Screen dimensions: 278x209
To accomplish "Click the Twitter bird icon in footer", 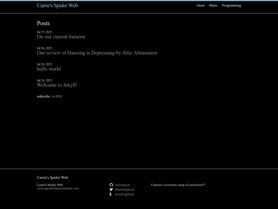I will [111, 189].
